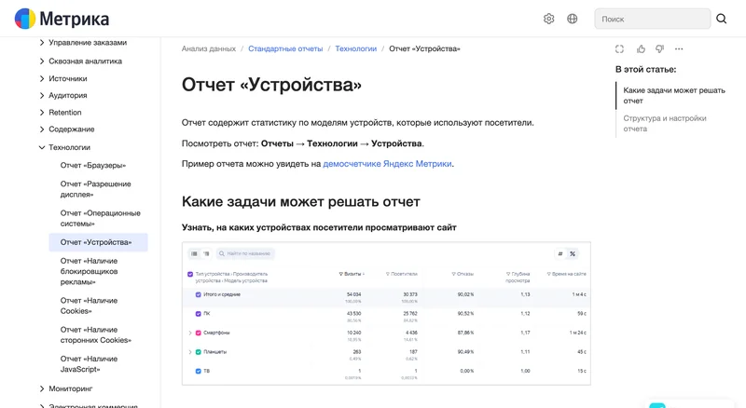
Task: Open Отчет «Браузеры» page
Action: (x=93, y=166)
